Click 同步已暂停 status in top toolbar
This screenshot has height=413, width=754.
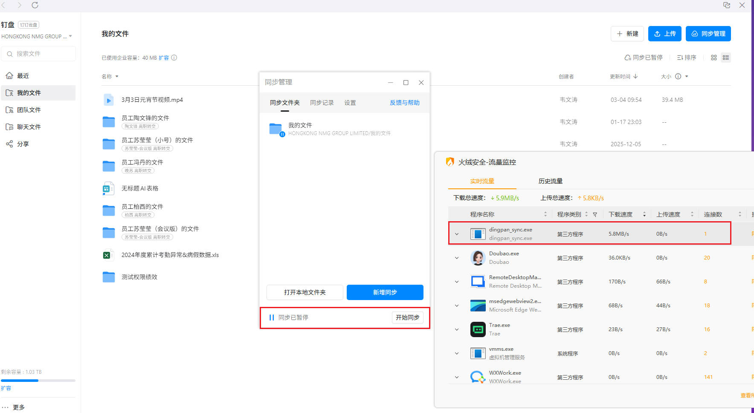tap(643, 58)
